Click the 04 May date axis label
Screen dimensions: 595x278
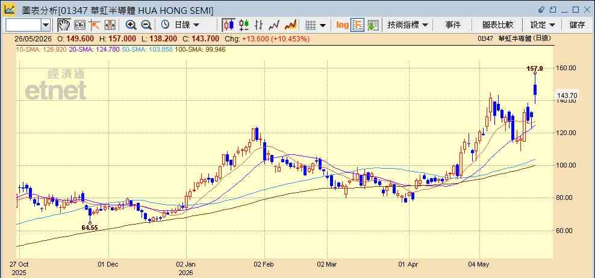479,264
